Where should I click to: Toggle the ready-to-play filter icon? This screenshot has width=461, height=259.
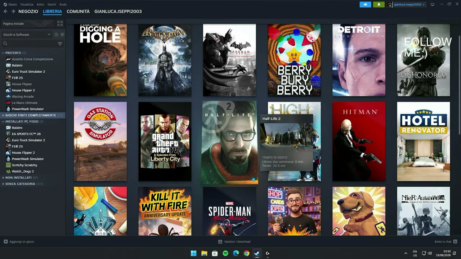click(62, 35)
